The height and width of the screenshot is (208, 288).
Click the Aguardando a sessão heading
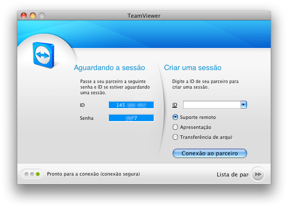pos(110,68)
